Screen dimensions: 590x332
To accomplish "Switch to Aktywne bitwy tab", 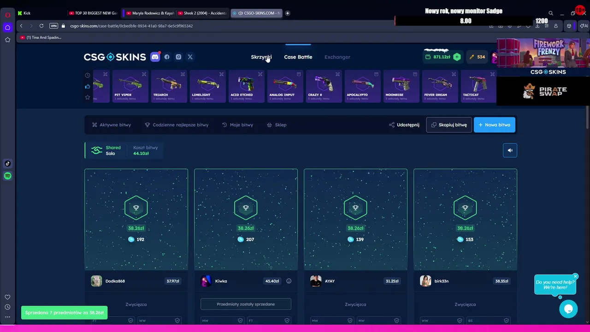I will pos(112,125).
